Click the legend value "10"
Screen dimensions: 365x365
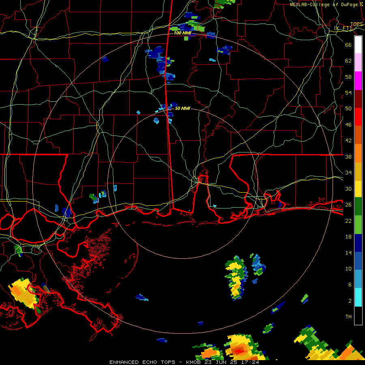point(348,269)
